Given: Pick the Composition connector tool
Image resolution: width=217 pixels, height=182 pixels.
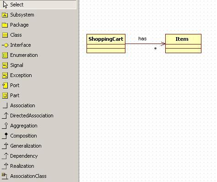Looking at the screenshot, I should (x=5, y=136).
